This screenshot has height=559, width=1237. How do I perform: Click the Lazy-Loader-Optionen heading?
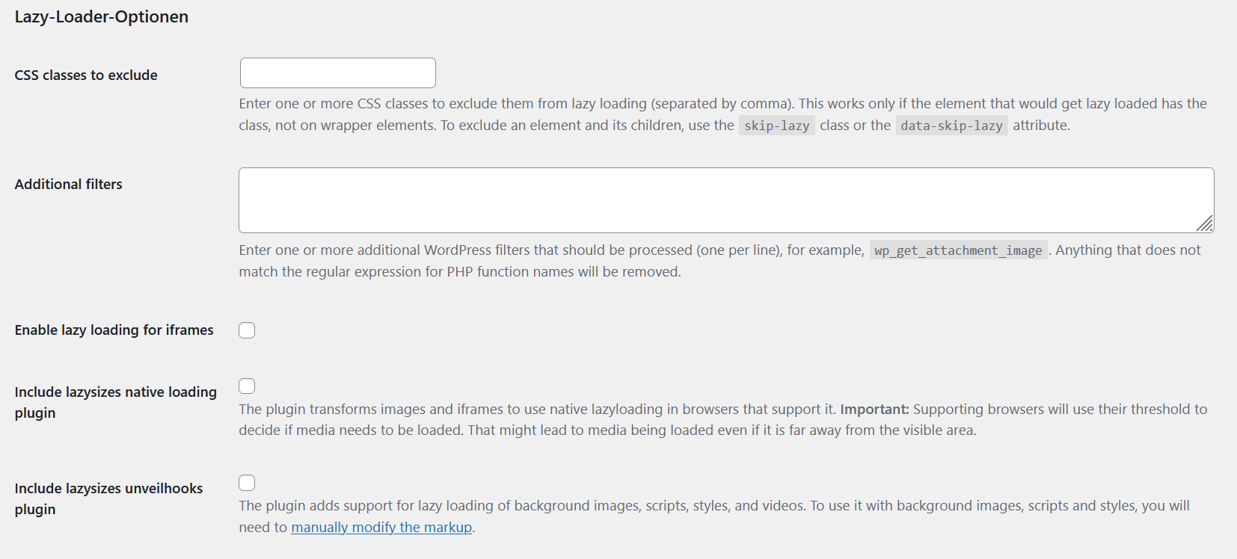click(102, 17)
